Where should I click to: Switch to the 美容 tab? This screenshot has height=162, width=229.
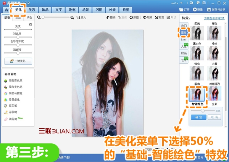[32, 10]
